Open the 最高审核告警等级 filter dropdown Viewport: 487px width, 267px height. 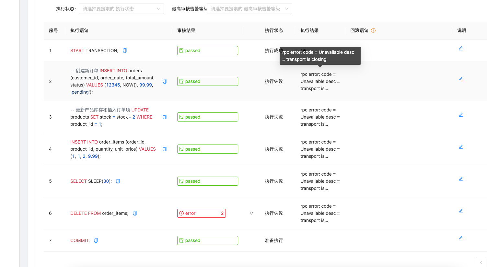[249, 9]
